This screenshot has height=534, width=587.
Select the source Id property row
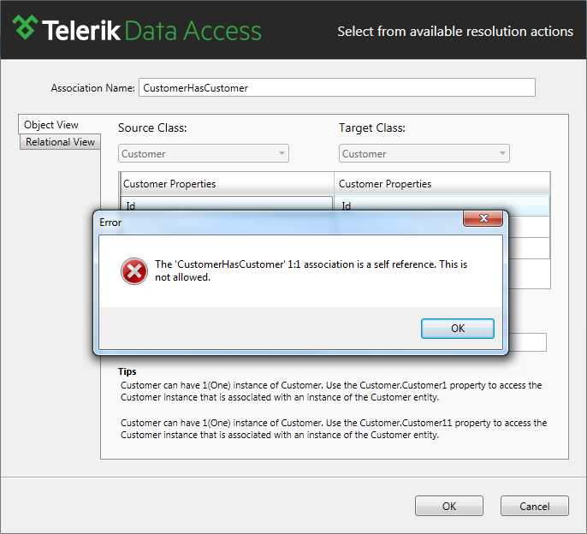click(x=226, y=204)
